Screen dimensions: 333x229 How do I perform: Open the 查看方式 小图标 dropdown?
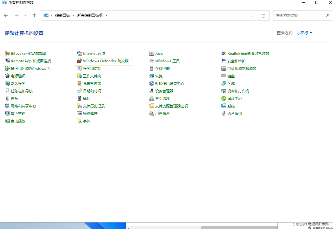click(304, 33)
